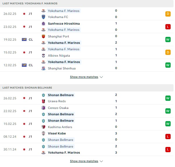175x167 pixels.
Task: Select the 08.12.24 Vissel Kobe match row date
Action: (x=10, y=137)
